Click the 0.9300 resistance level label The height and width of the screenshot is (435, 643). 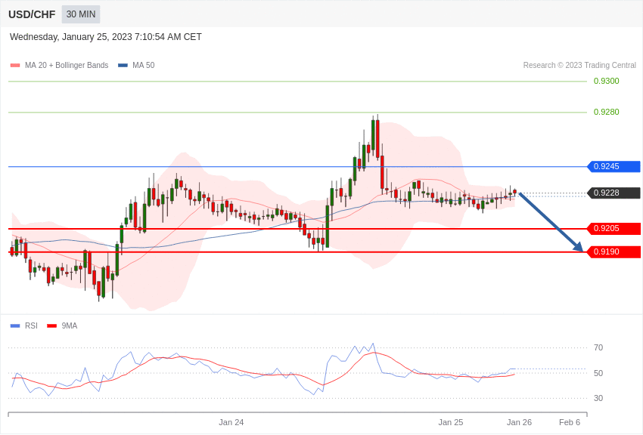[607, 81]
